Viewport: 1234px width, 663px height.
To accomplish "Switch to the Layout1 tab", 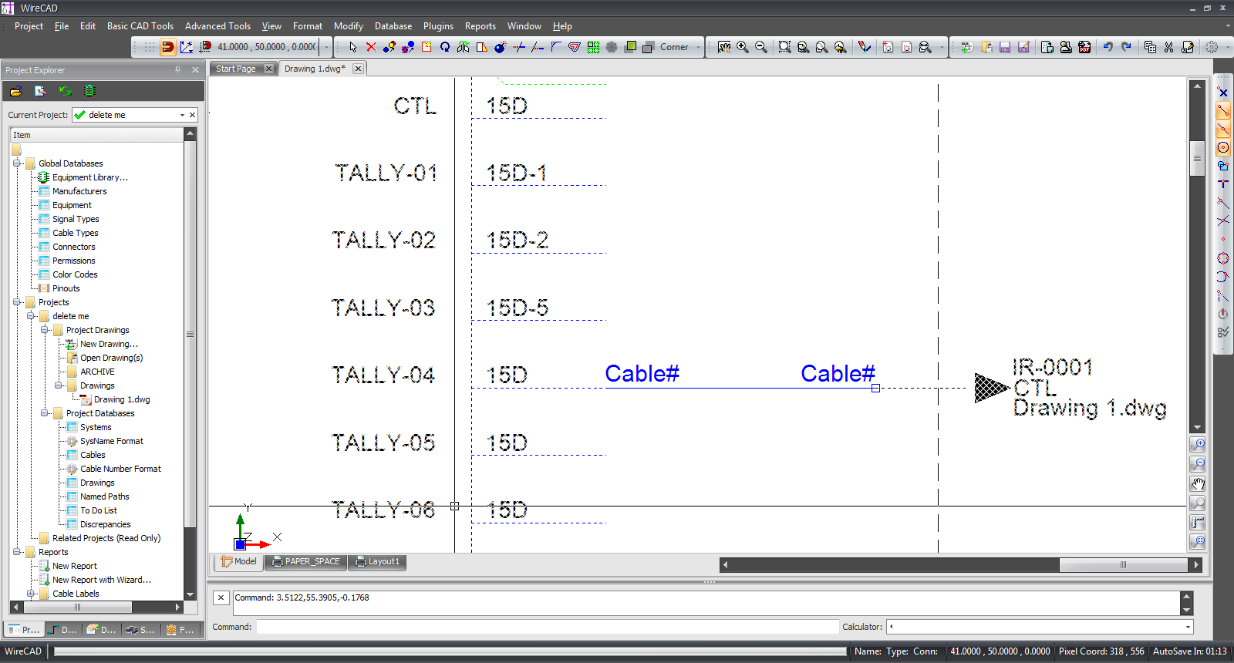I will point(377,561).
